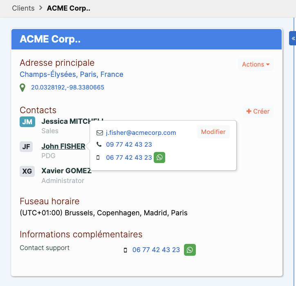Click the mobile icon next to Contact support number

point(126,250)
